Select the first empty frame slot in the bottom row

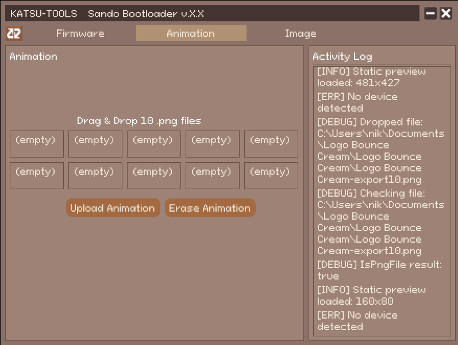click(37, 175)
